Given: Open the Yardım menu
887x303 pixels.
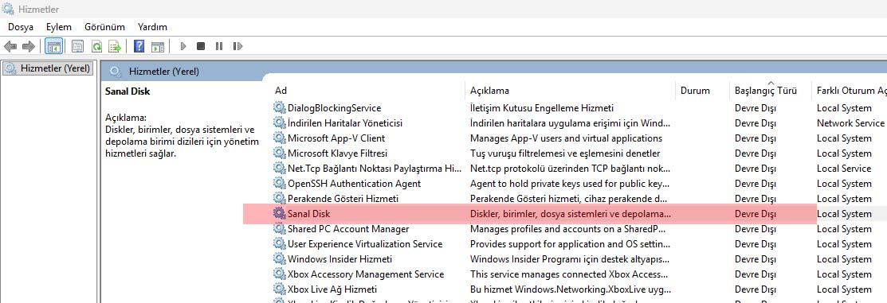Looking at the screenshot, I should (152, 27).
